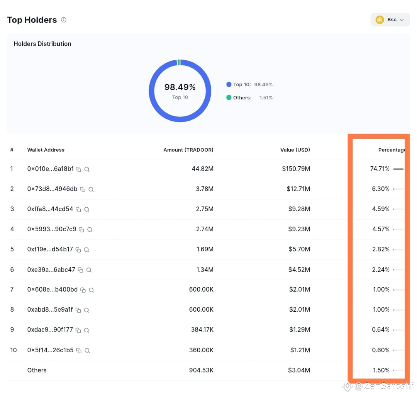The width and height of the screenshot is (417, 396).
Task: Copy address 0xabd8...5e9a1f
Action: (x=78, y=310)
